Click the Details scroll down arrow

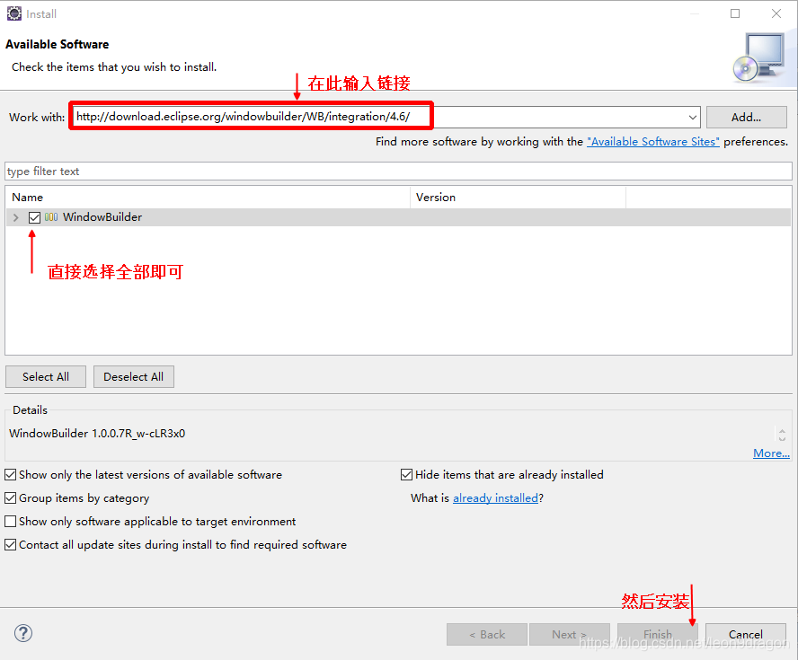click(782, 438)
